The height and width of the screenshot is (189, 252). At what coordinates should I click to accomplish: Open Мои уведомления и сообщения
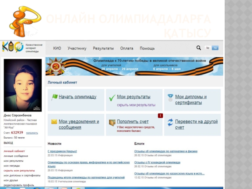(79, 124)
